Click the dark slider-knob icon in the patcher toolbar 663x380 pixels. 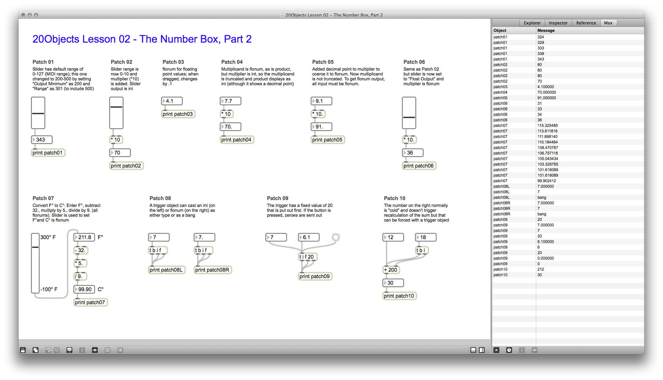[x=95, y=350]
